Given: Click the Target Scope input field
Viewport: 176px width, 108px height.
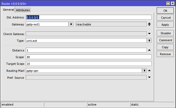Looking at the screenshot, I should 88,64.
